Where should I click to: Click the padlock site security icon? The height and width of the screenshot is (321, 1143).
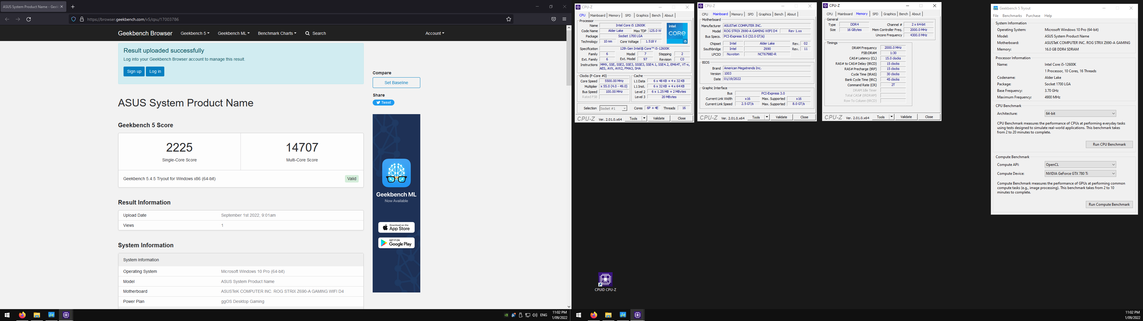82,19
